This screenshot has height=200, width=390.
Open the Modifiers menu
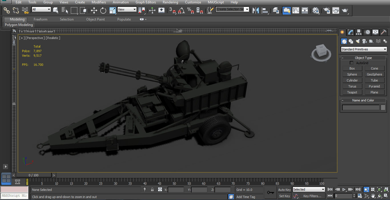coord(99,2)
